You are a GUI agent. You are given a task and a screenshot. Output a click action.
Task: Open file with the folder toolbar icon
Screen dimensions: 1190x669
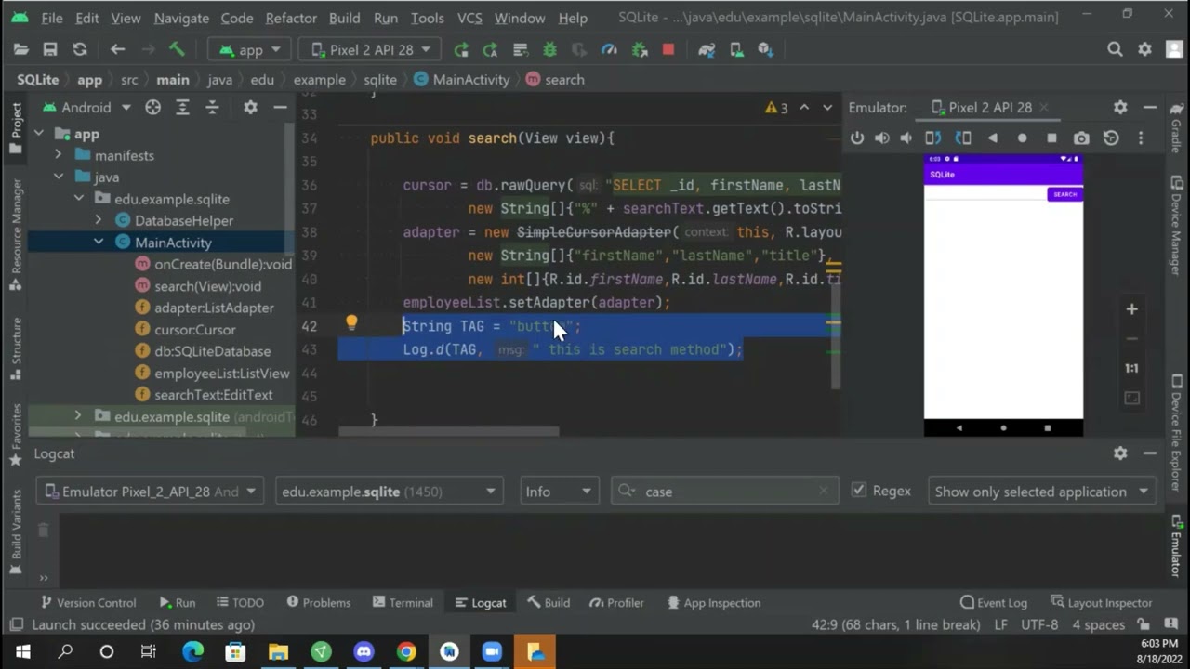(20, 50)
